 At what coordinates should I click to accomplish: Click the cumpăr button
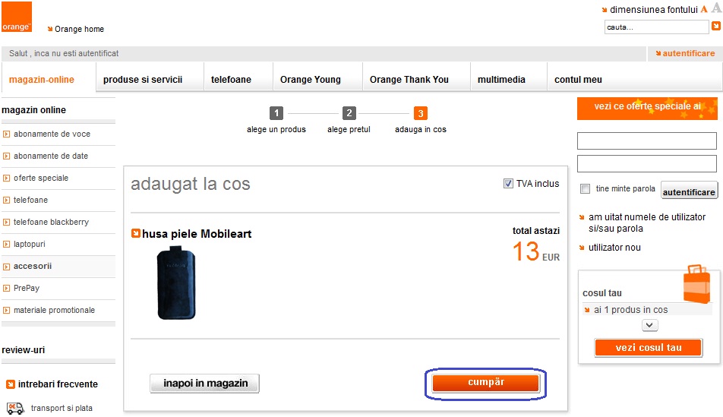pyautogui.click(x=486, y=383)
